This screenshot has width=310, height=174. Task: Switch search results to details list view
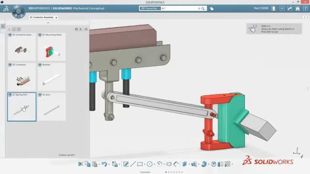click(86, 29)
